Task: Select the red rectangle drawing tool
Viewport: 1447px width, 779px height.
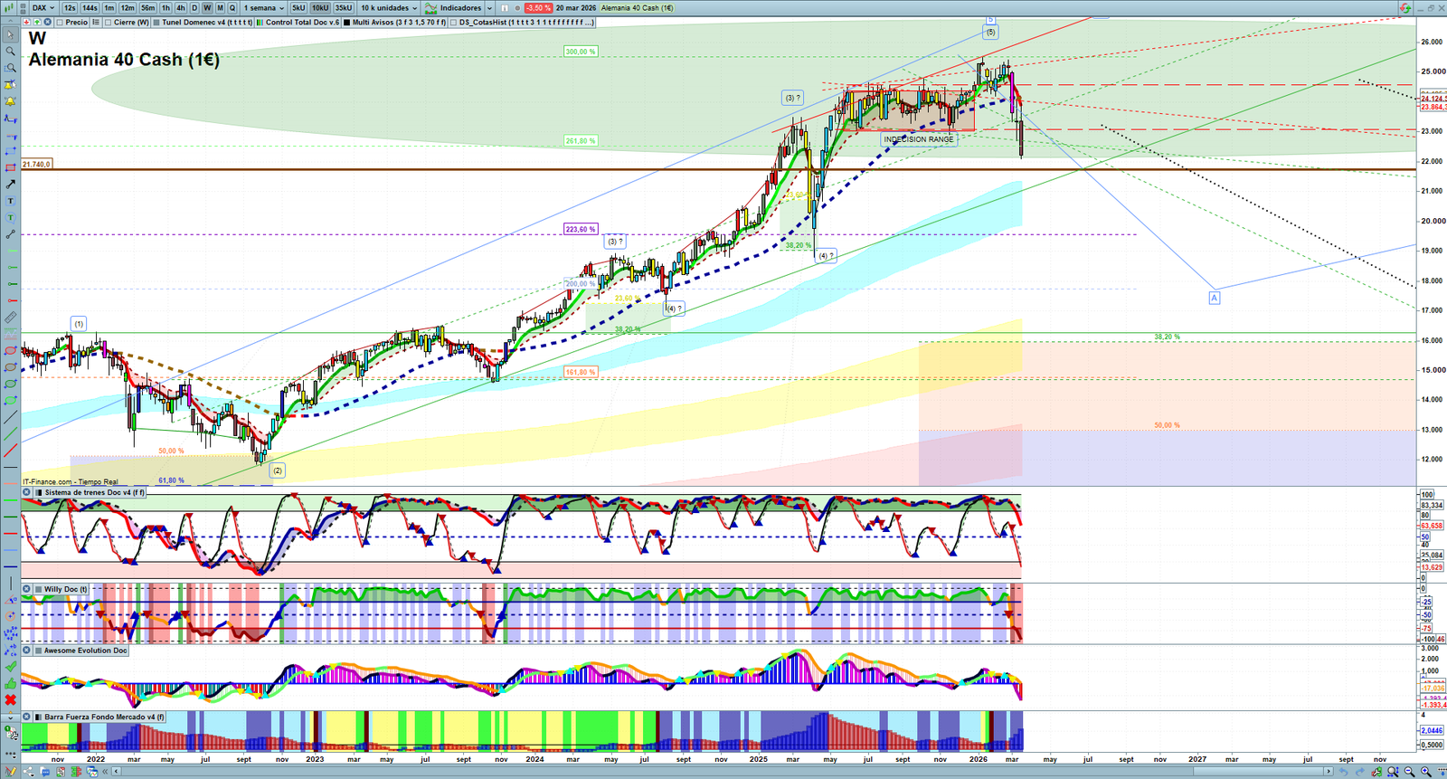Action: (10, 168)
